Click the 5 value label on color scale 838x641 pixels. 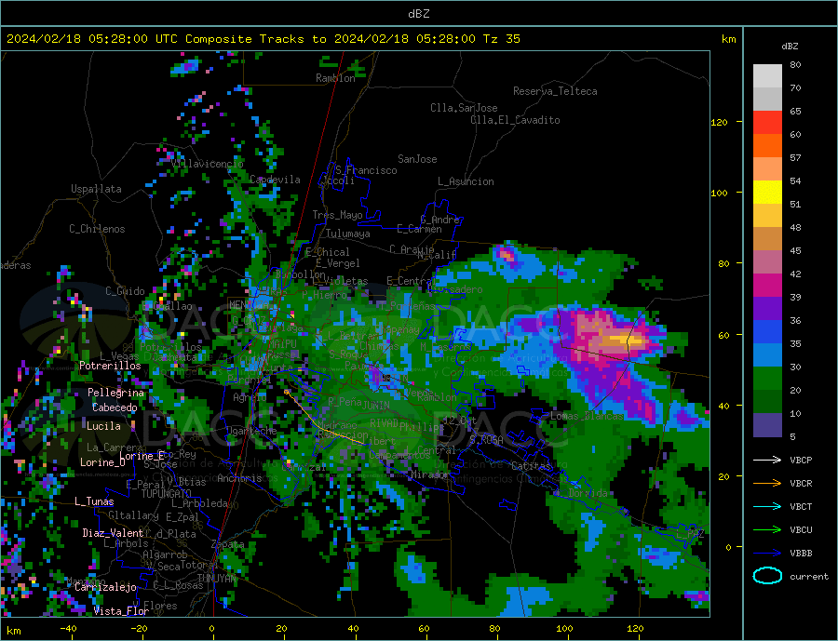pyautogui.click(x=792, y=436)
